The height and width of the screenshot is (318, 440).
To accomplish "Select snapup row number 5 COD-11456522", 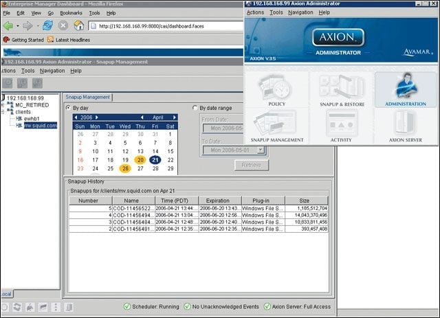I will pos(199,208).
